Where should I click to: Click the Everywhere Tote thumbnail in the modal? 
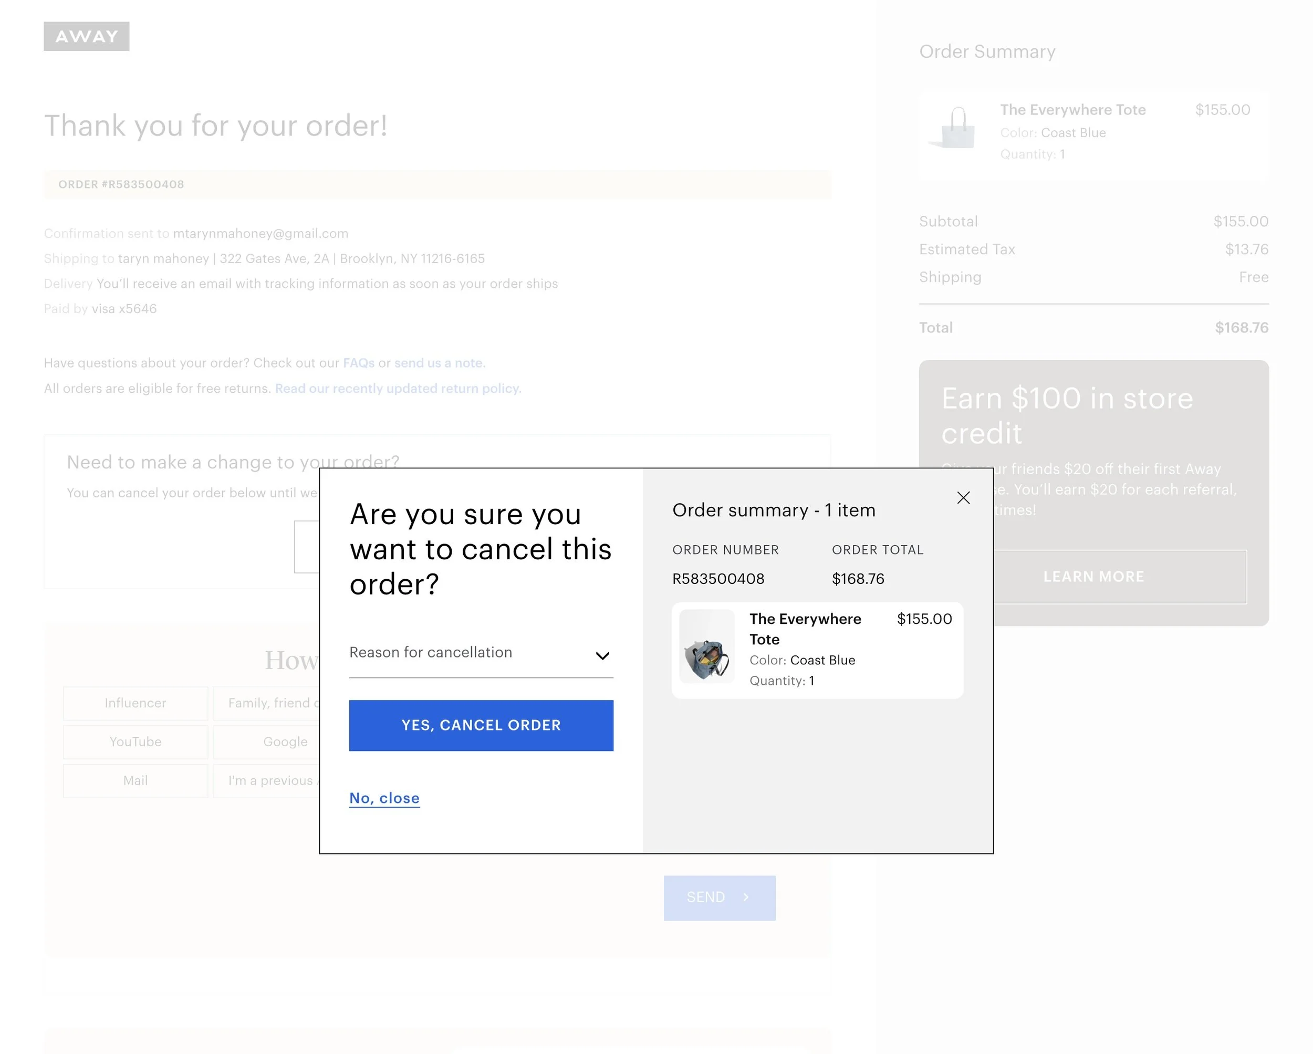pos(706,646)
